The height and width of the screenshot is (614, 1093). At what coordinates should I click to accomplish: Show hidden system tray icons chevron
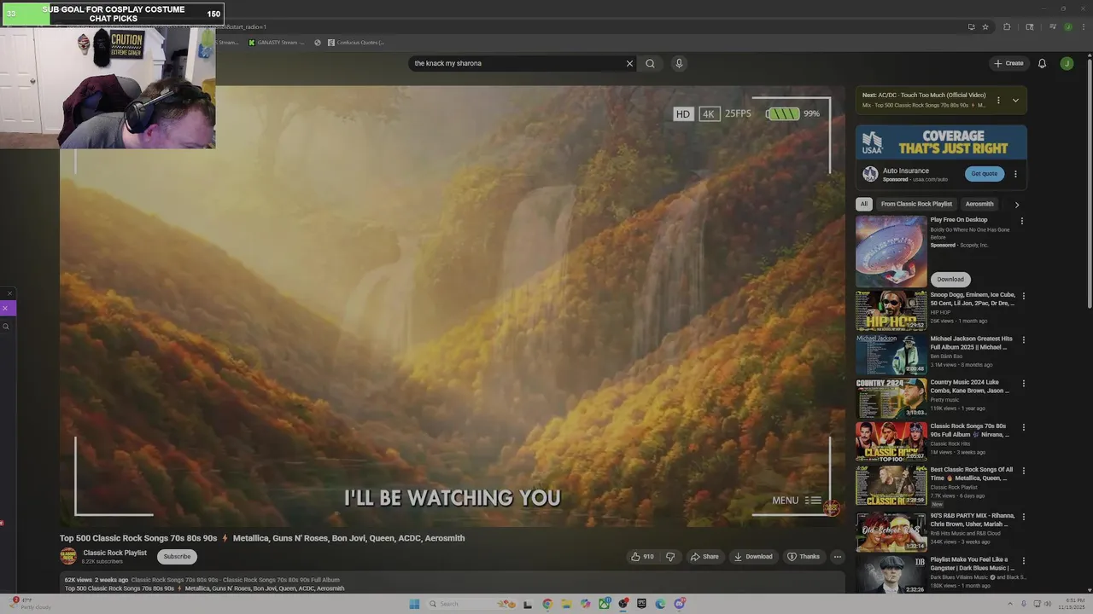(1010, 604)
